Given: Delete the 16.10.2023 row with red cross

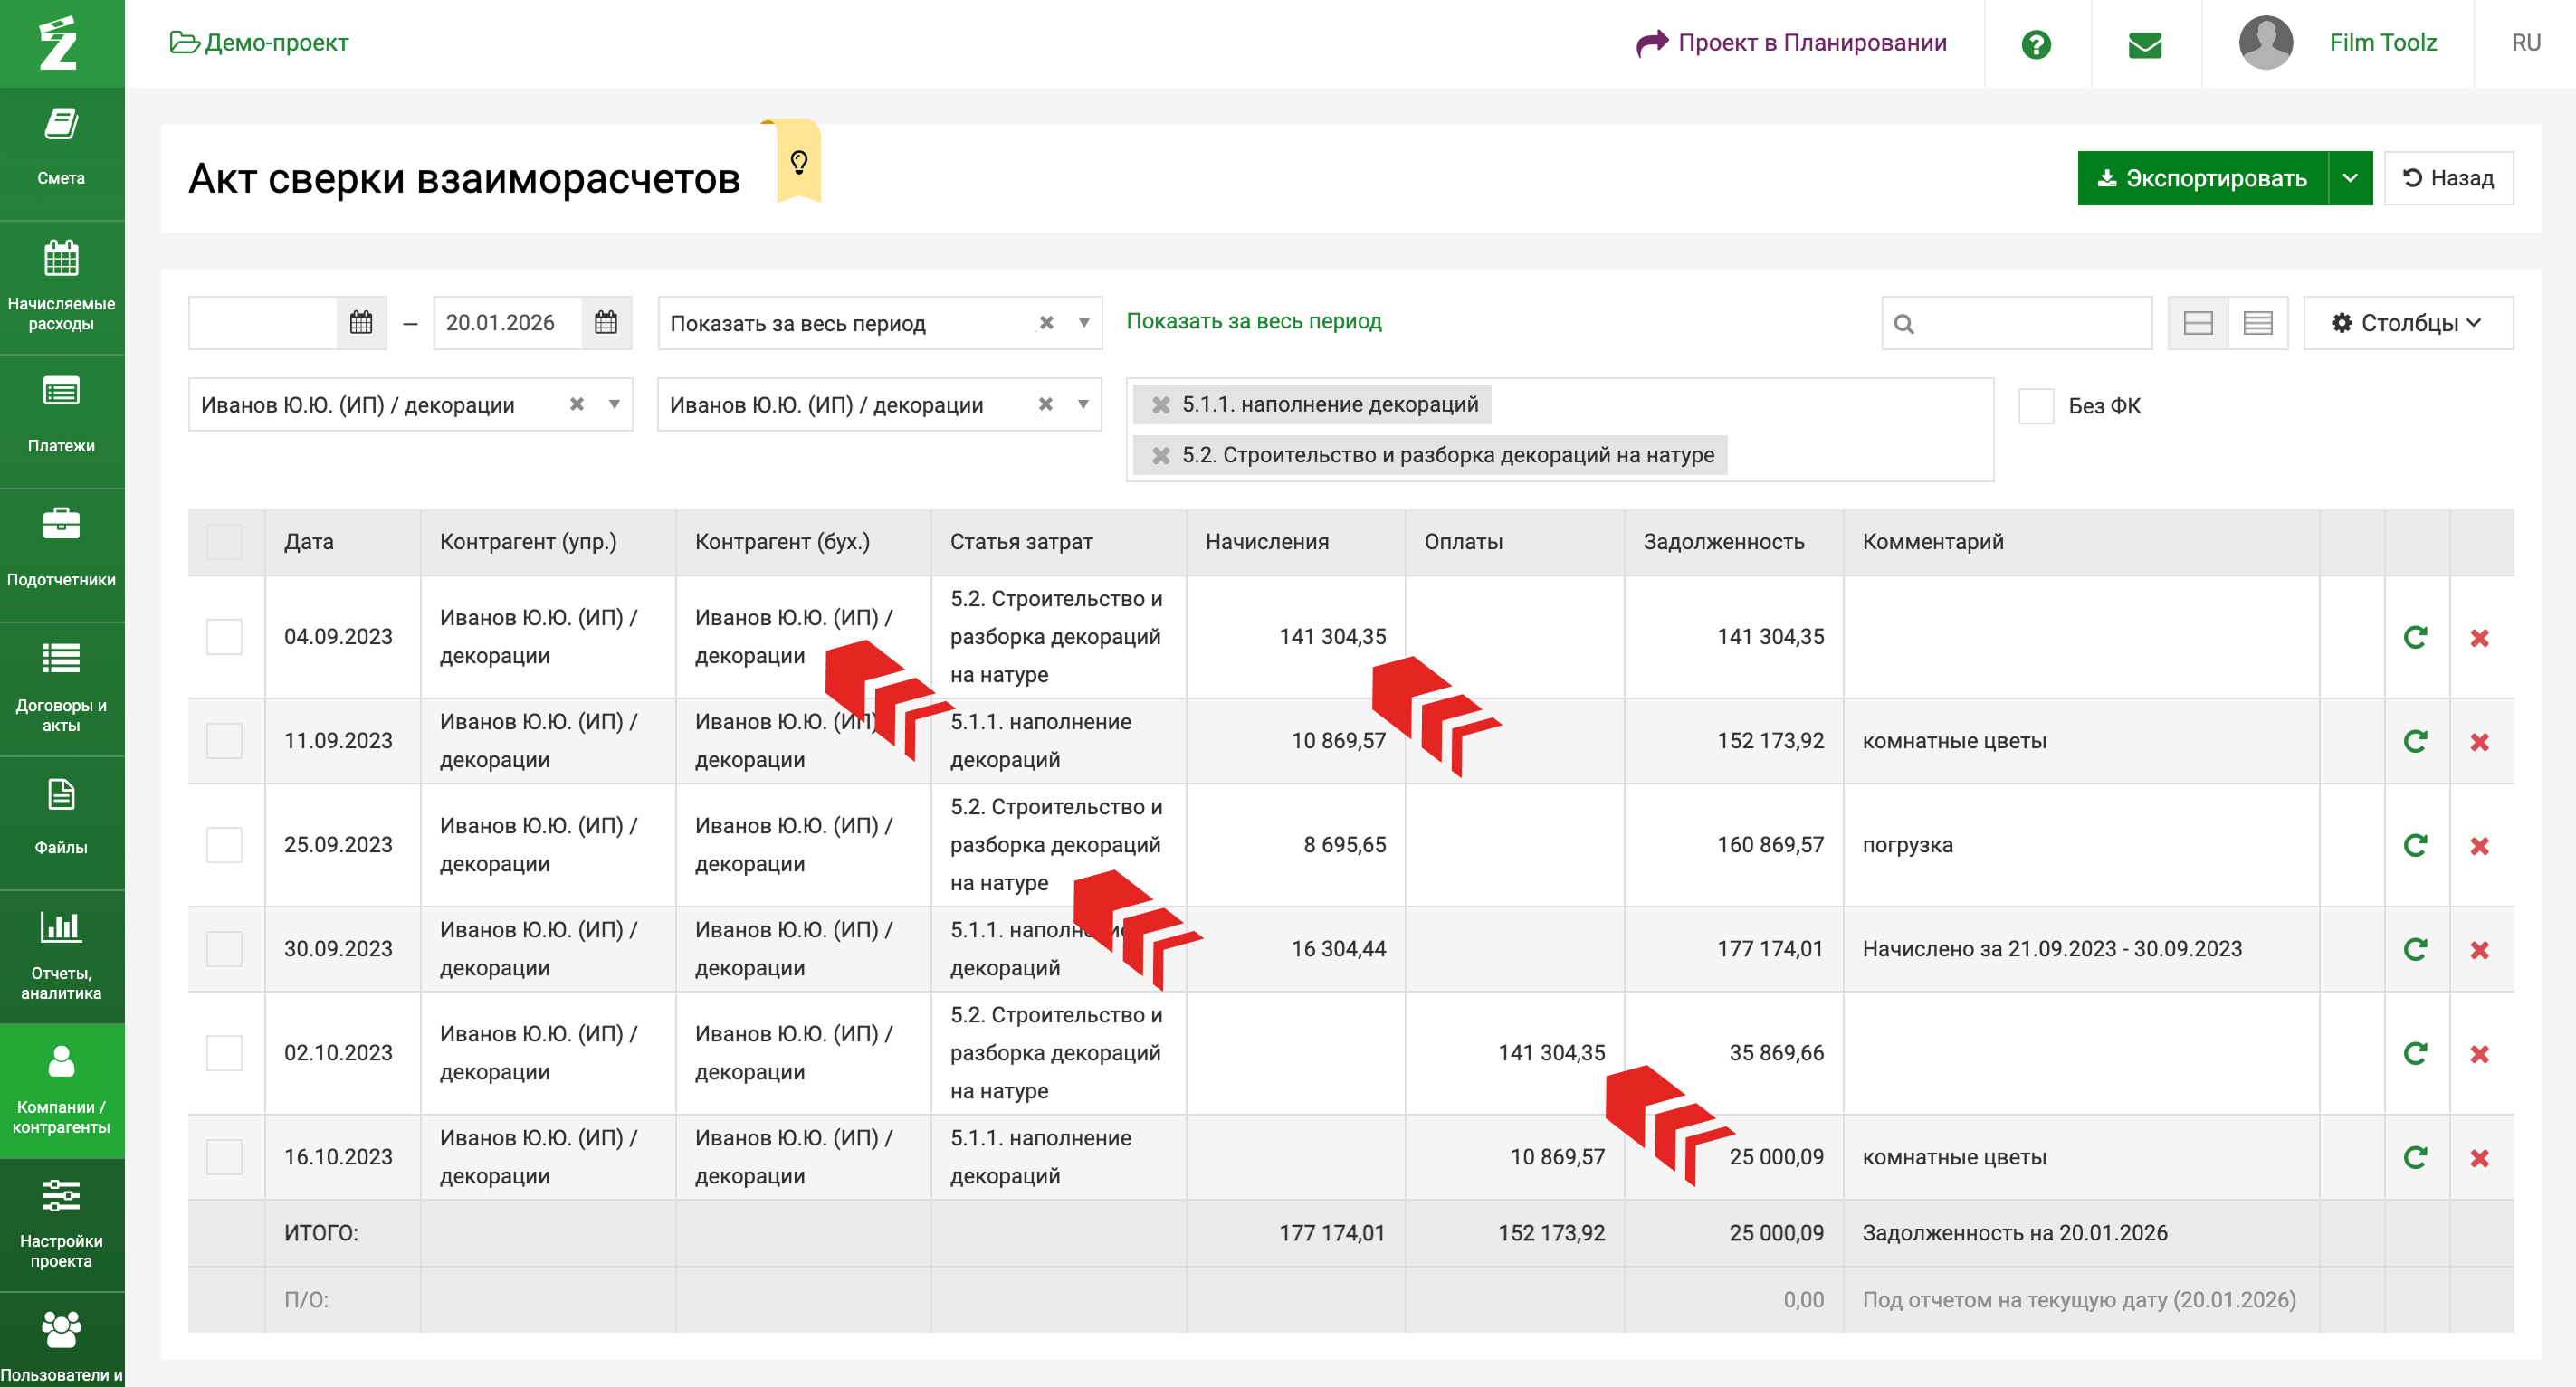Looking at the screenshot, I should (x=2479, y=1158).
